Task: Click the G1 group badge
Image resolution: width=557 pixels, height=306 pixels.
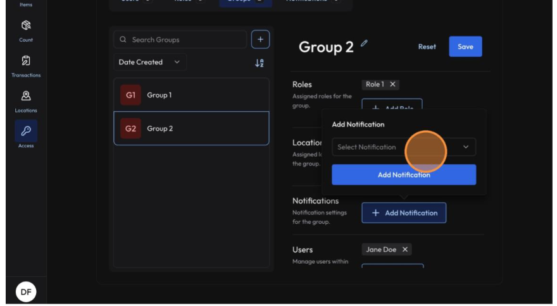Action: (130, 95)
